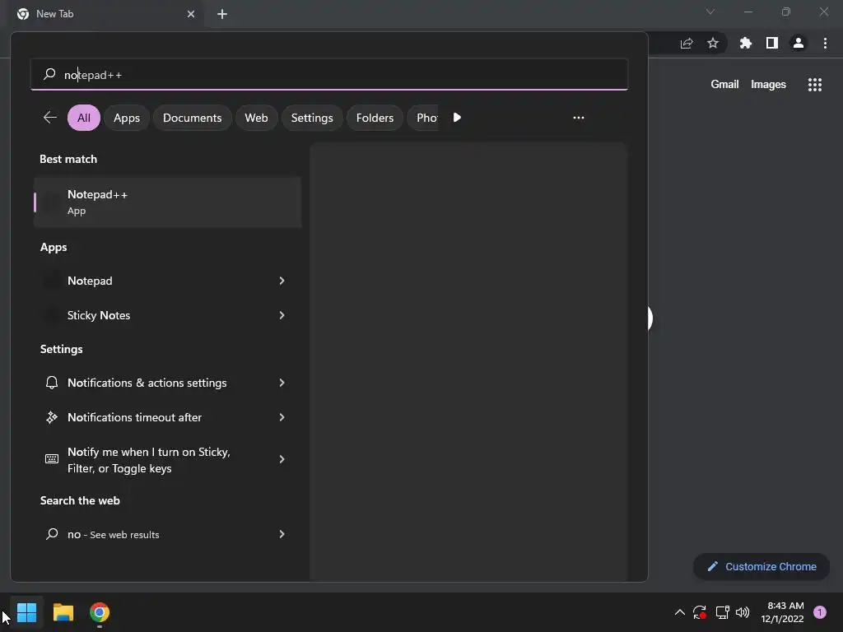Open the Chrome profile avatar
The width and height of the screenshot is (843, 632).
(799, 43)
